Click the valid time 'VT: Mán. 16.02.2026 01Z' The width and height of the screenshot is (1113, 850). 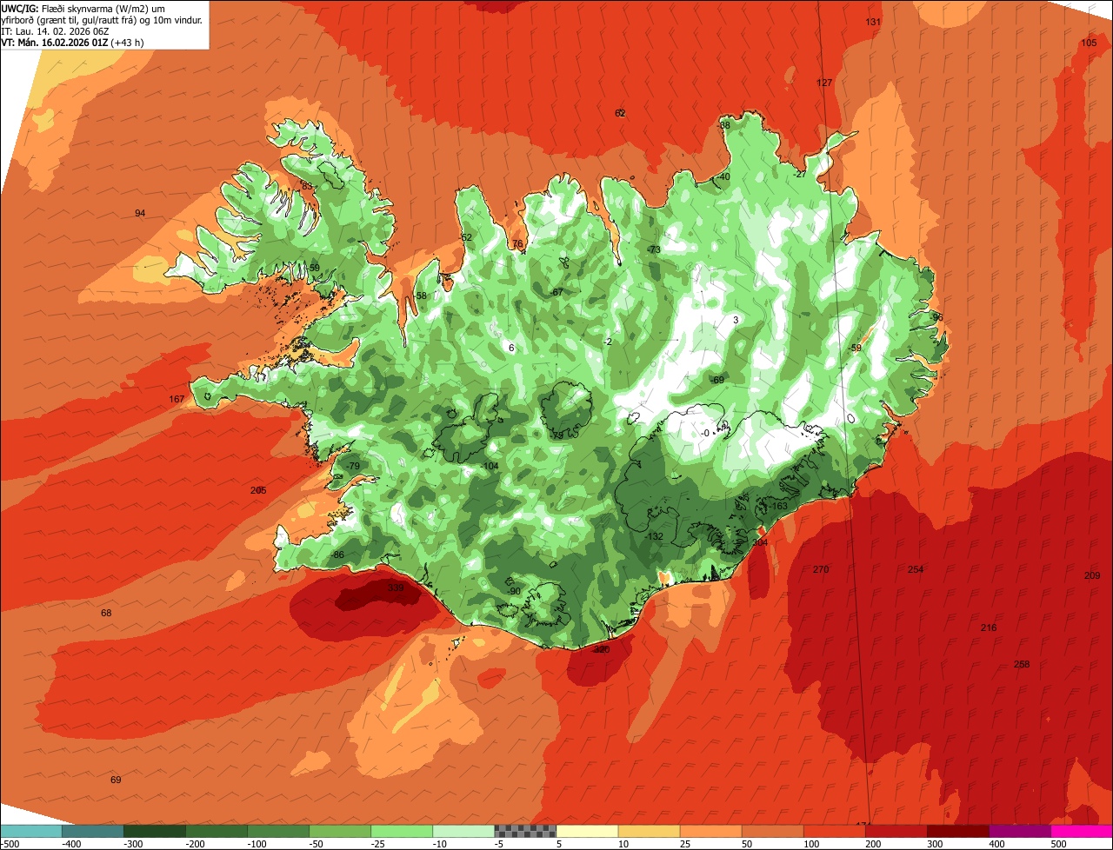(x=54, y=42)
